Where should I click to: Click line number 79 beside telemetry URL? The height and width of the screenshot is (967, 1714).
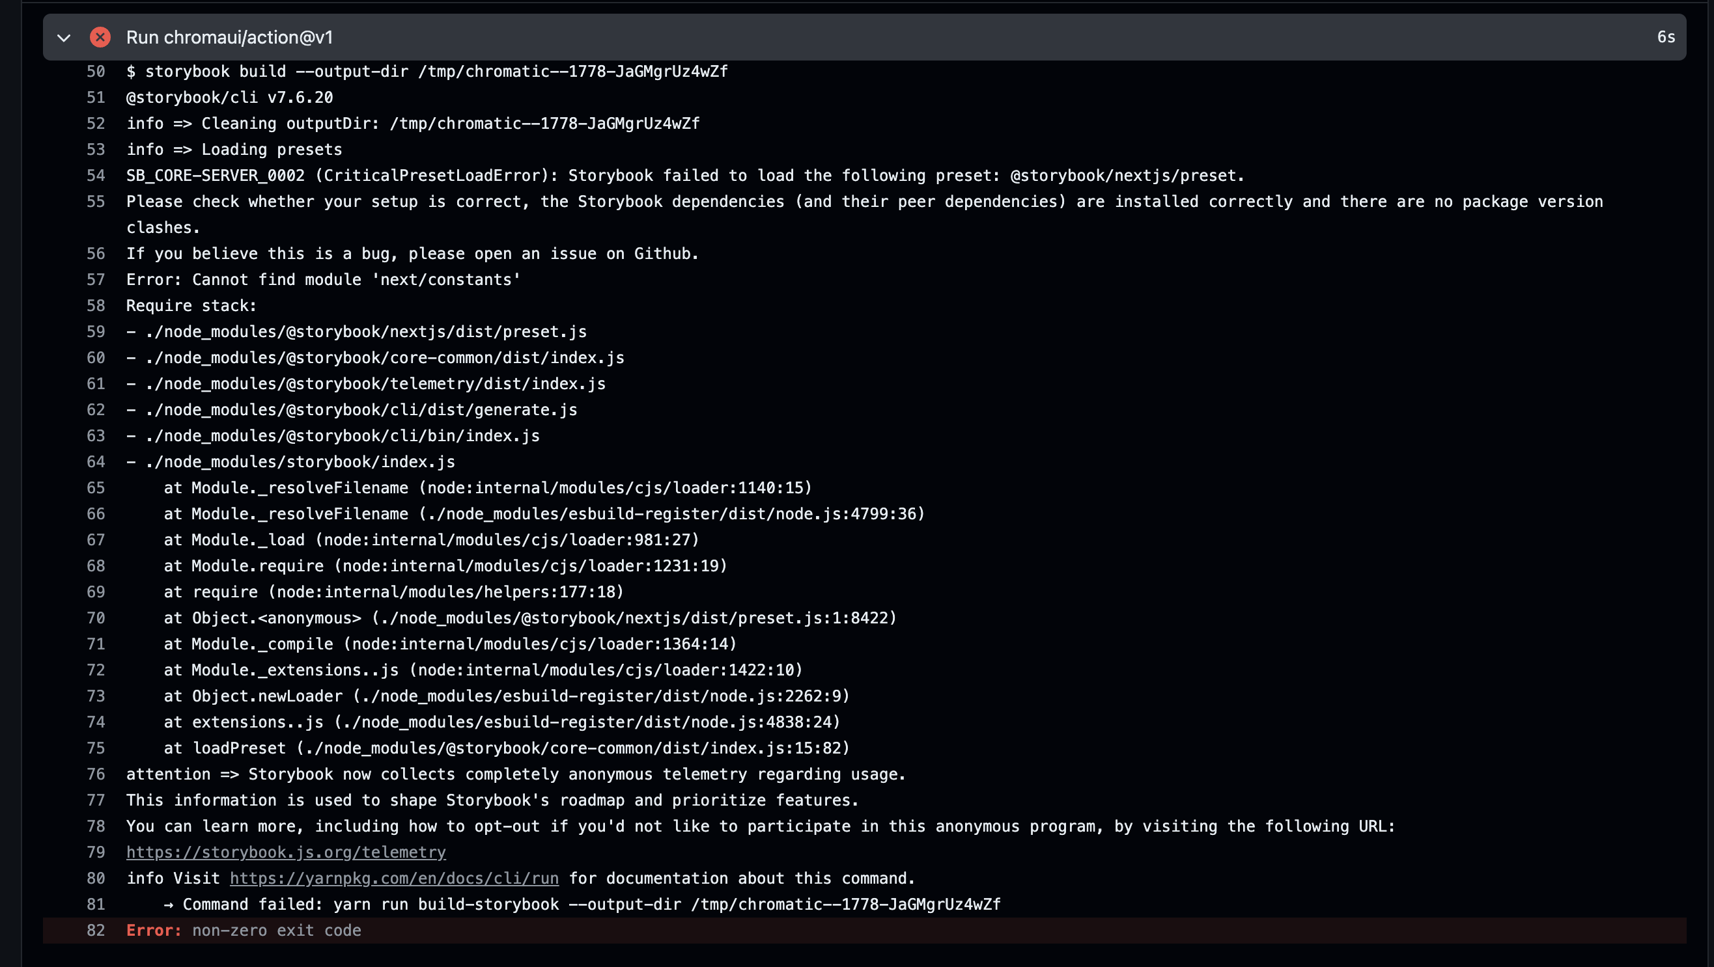tap(96, 852)
